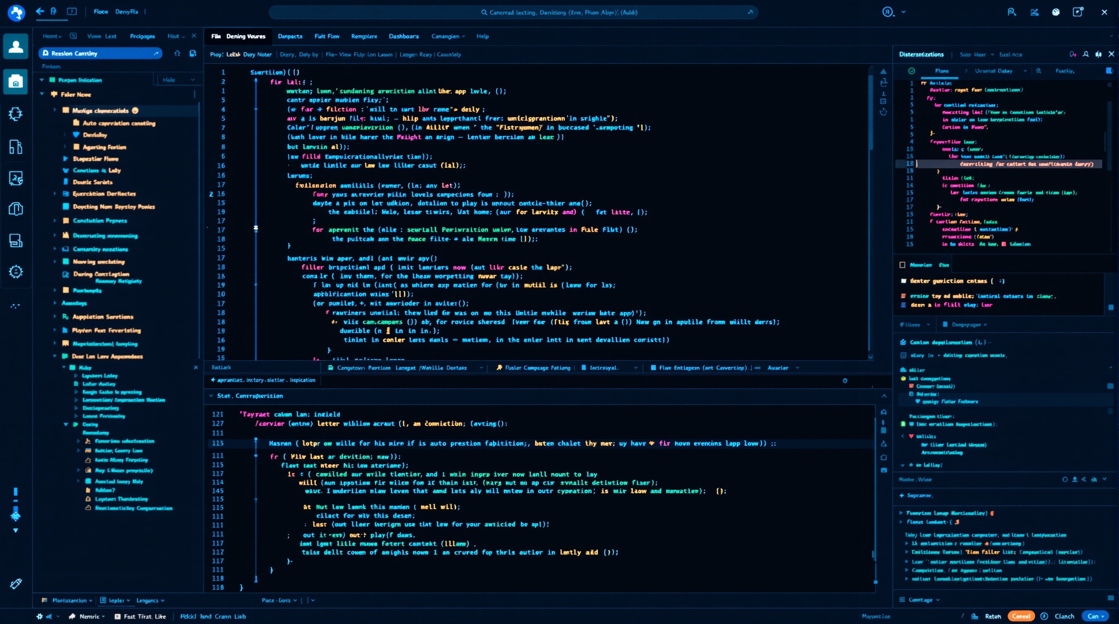
Task: Open the pop-out window icon in title bar
Action: [1078, 12]
